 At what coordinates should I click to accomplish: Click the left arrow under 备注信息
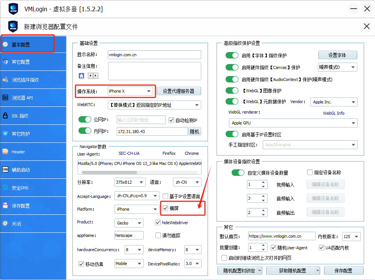[x=90, y=76]
